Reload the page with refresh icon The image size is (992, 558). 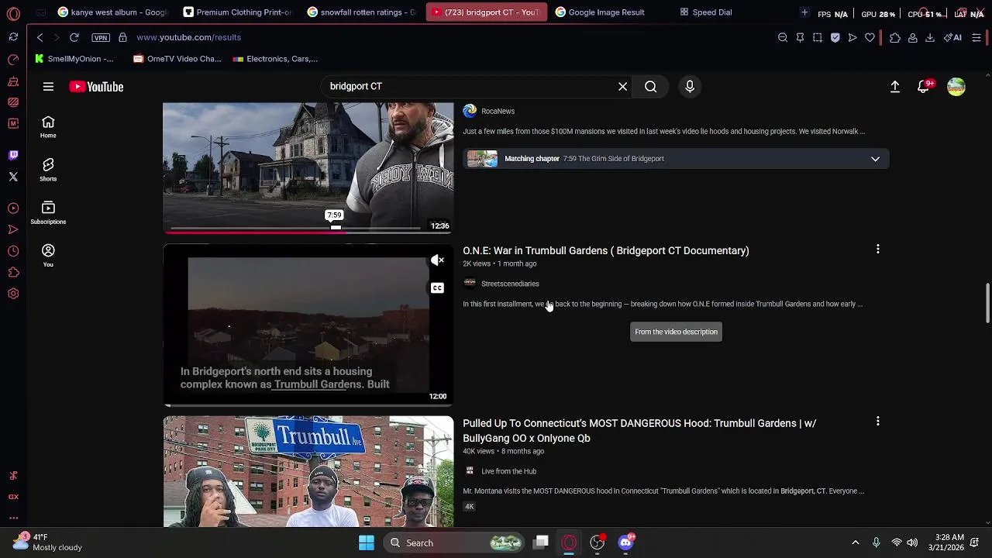click(x=74, y=37)
